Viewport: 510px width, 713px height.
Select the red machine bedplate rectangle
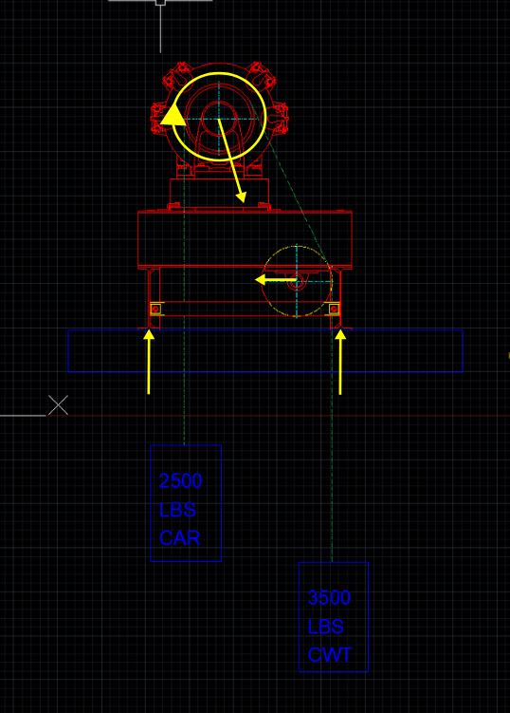pos(245,238)
